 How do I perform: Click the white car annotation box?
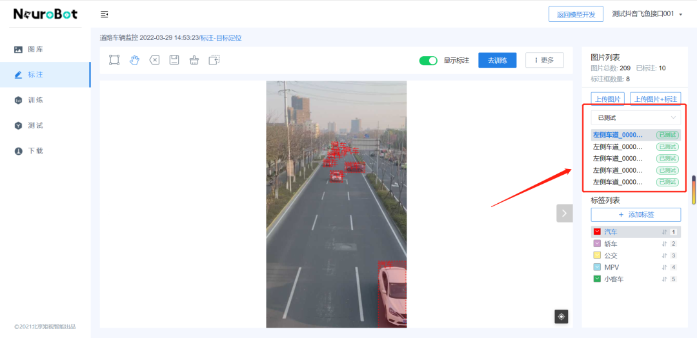[x=392, y=294]
